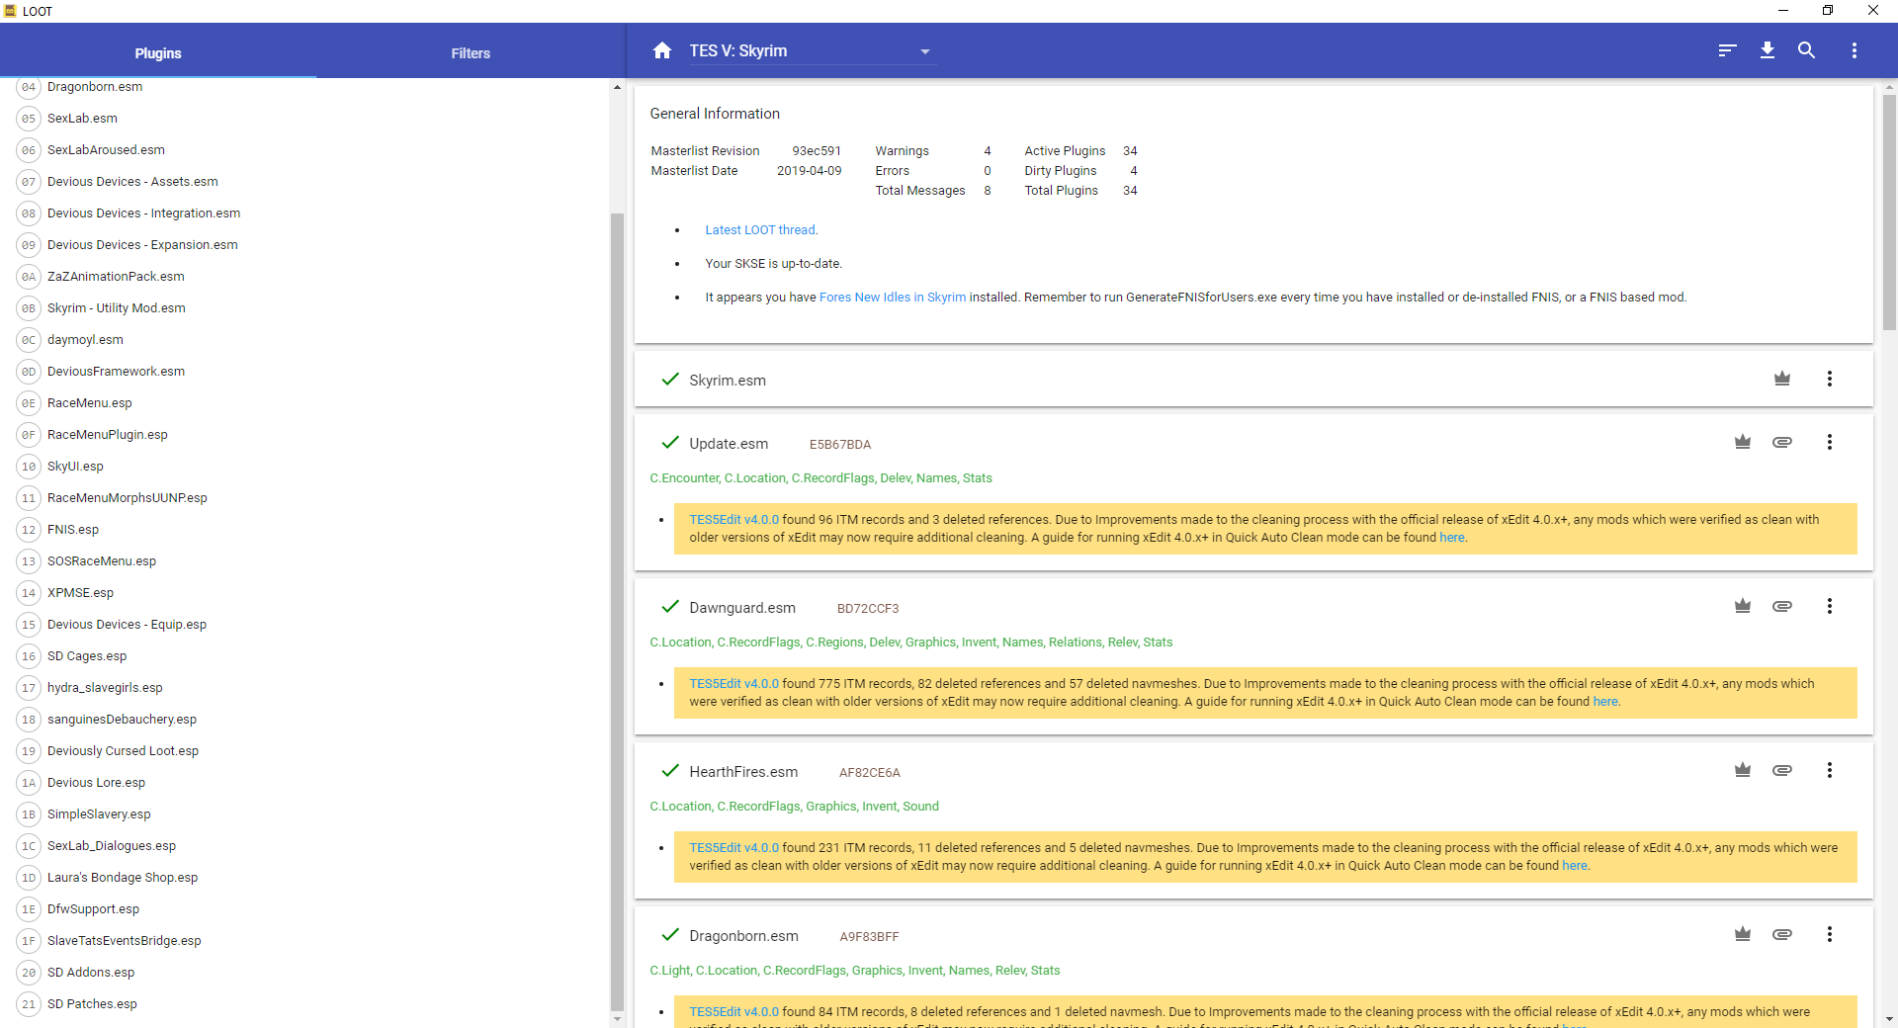1898x1028 pixels.
Task: Select Laura's Bondage Shop.esp plugin
Action: [123, 878]
